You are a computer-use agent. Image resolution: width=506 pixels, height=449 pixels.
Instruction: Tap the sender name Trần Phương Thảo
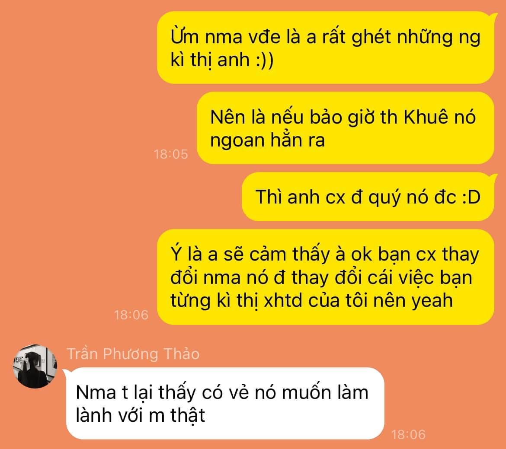pos(133,354)
